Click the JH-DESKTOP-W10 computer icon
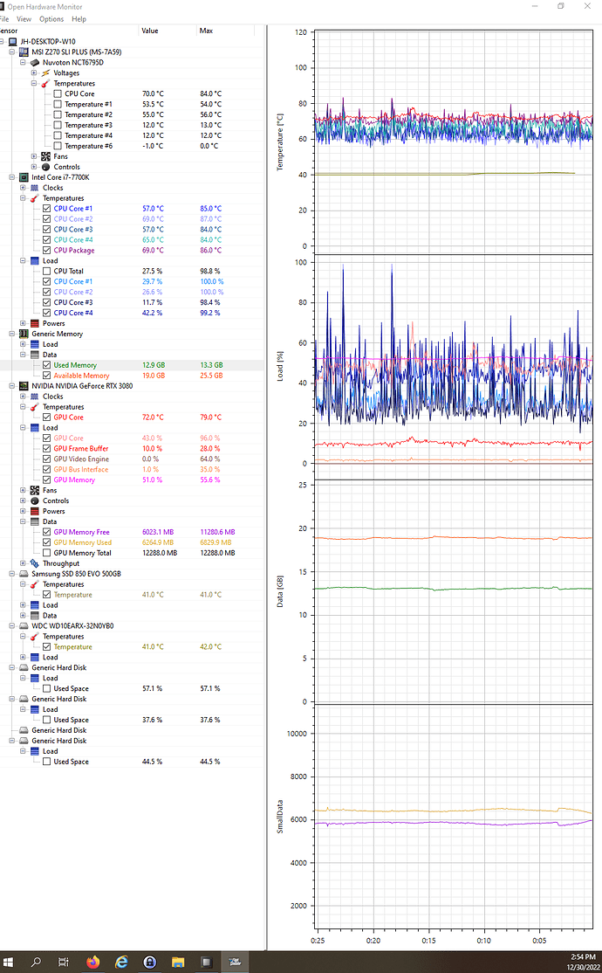 tap(12, 42)
